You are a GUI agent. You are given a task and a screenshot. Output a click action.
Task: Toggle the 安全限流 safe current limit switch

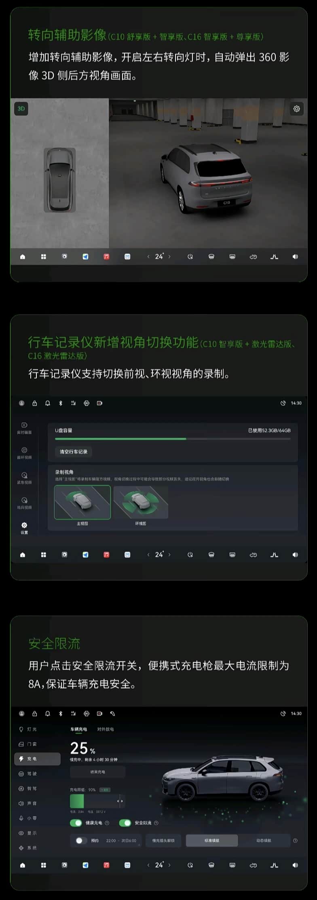125,823
